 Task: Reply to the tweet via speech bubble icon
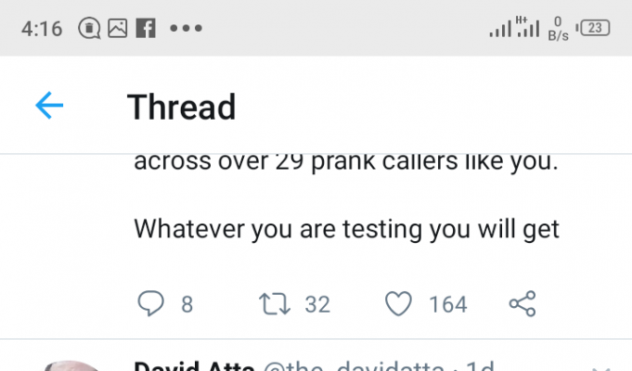click(x=150, y=303)
